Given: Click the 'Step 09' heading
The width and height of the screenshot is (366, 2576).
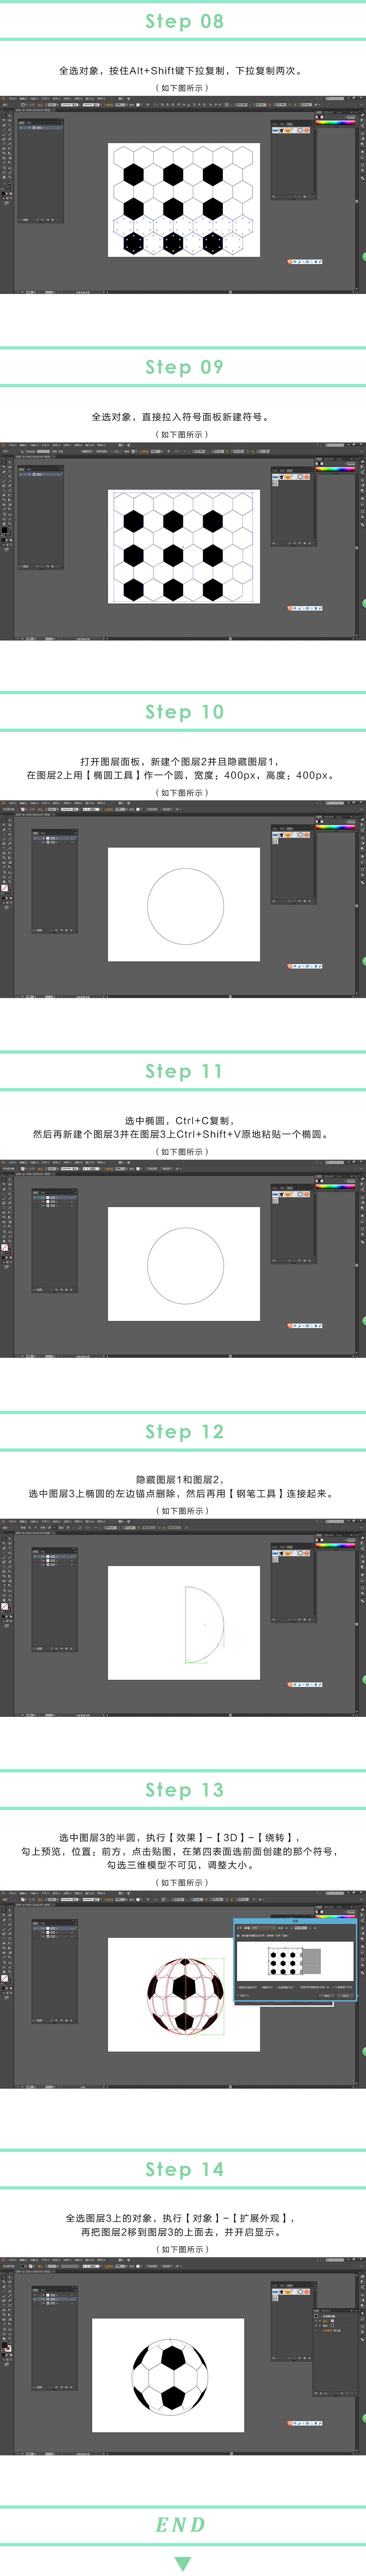Looking at the screenshot, I should (x=184, y=367).
